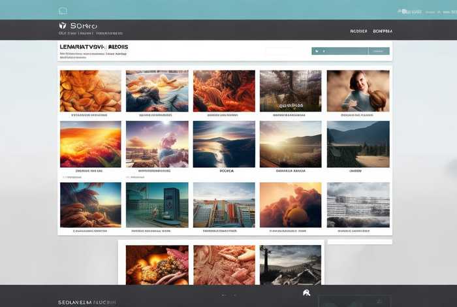This screenshot has height=307, width=457.
Task: Click the caption under the coastal aerial photo
Action: tap(226, 170)
